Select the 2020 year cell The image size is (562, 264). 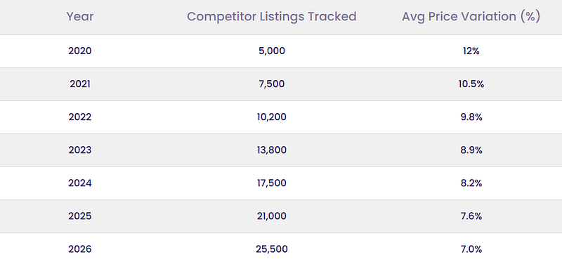80,51
